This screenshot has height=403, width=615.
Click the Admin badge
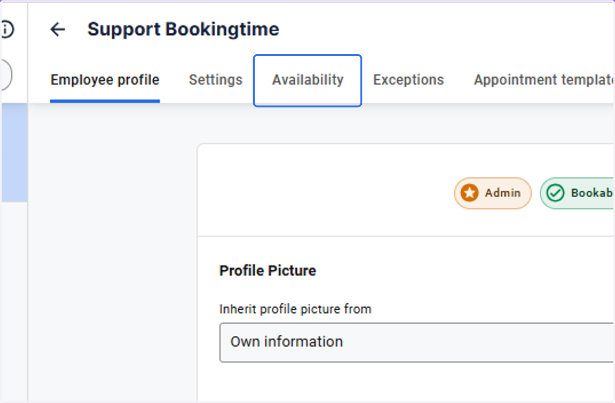coord(493,193)
